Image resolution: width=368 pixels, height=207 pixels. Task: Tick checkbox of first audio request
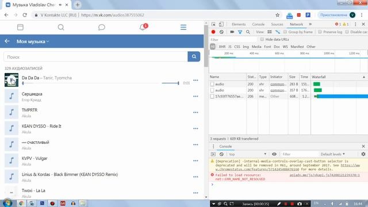pyautogui.click(x=212, y=84)
